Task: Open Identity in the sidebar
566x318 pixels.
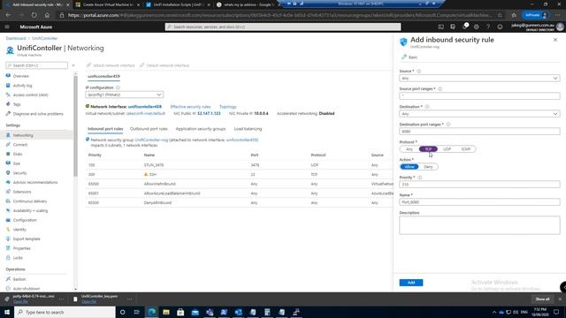Action: [x=19, y=230]
